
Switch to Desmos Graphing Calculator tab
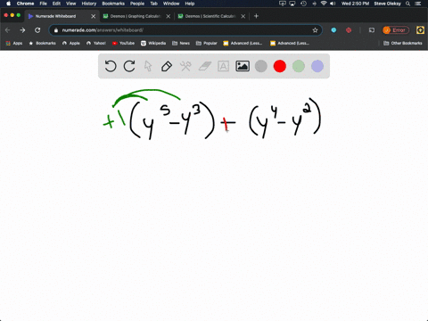coord(136,16)
